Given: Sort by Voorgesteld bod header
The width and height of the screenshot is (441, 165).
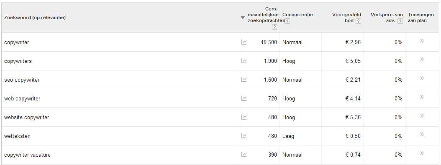Looking at the screenshot, I should (346, 17).
